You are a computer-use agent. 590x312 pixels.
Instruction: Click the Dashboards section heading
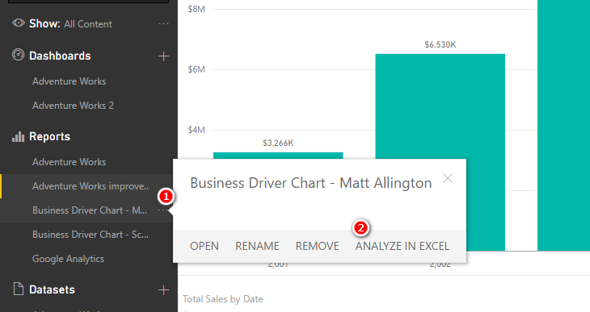pyautogui.click(x=60, y=56)
